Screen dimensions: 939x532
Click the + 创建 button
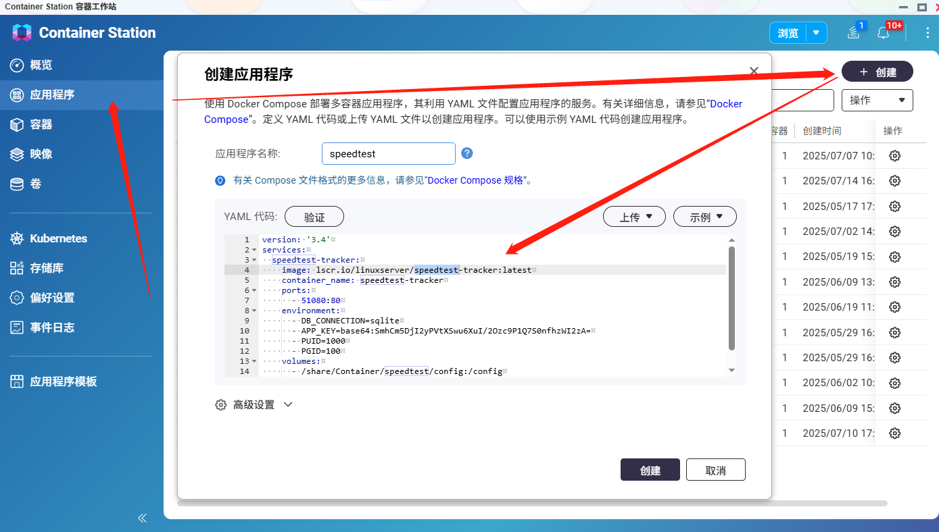(877, 72)
